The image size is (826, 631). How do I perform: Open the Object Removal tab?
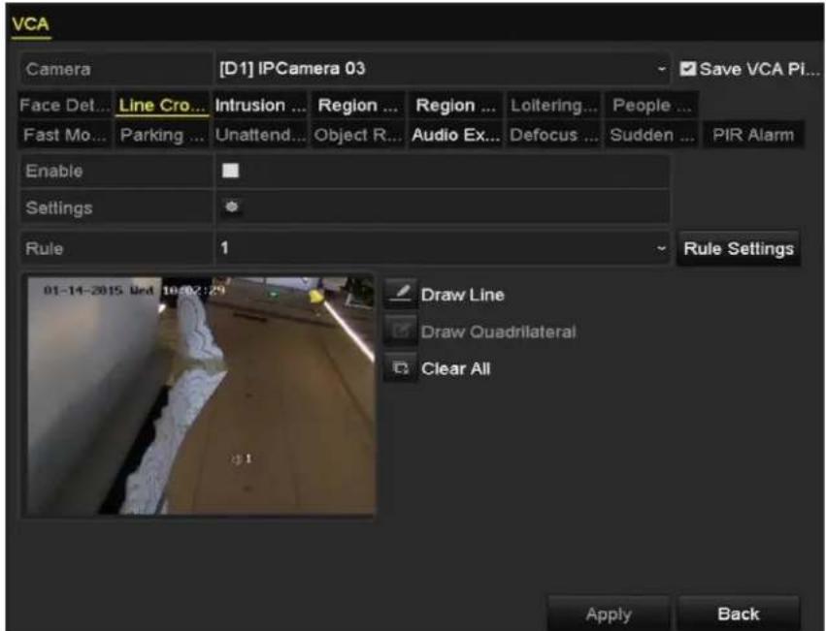pos(358,135)
